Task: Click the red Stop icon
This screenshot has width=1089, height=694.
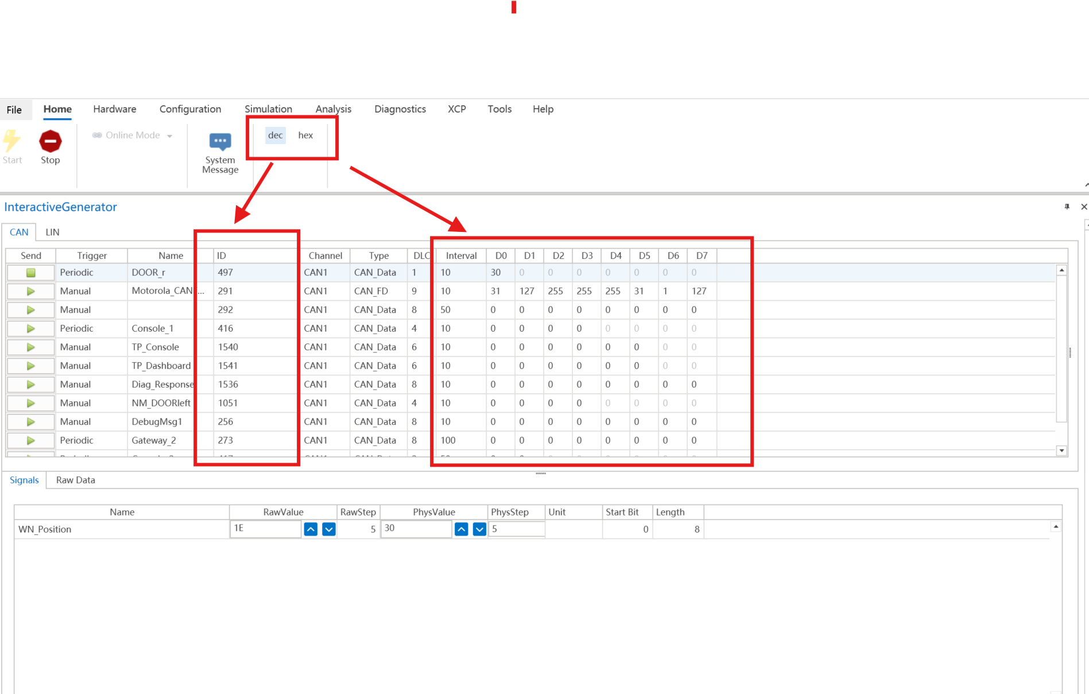Action: point(50,141)
